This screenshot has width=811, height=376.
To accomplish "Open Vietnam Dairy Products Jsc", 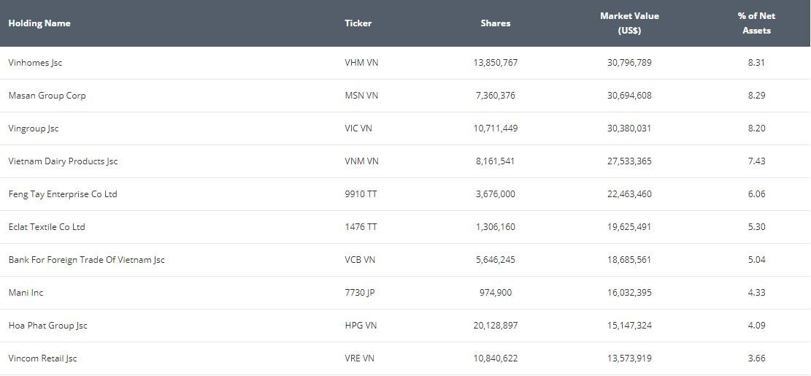I will 63,161.
